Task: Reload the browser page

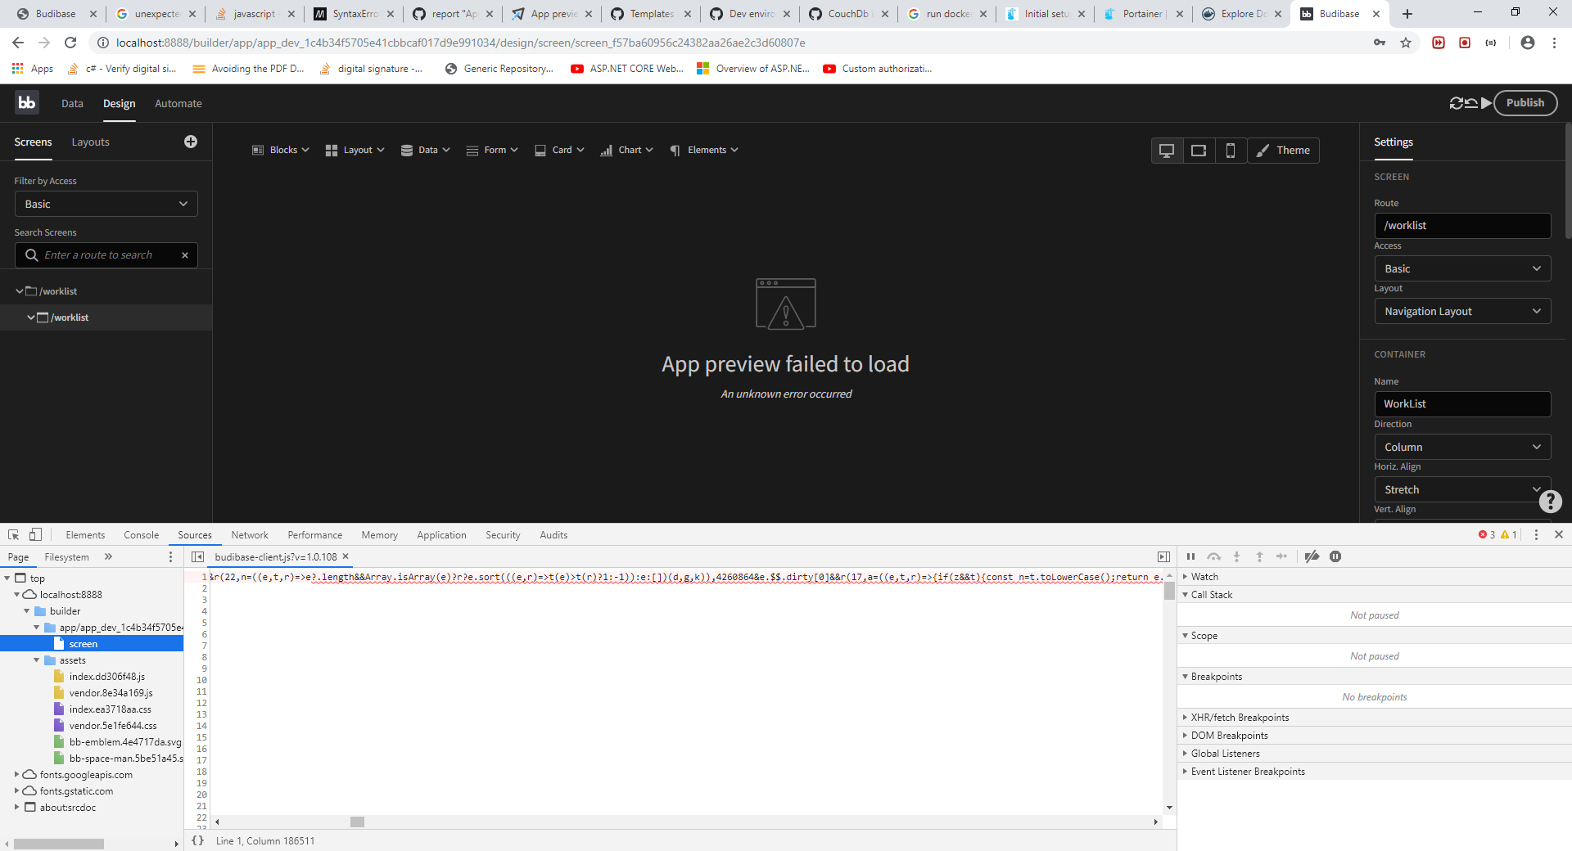Action: (x=70, y=43)
